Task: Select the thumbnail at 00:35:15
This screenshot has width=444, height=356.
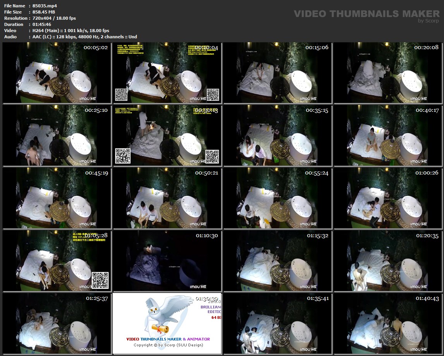Action: [x=278, y=135]
